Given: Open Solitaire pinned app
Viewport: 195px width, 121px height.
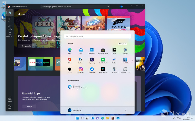Looking at the screenshot, I should (x=81, y=60).
